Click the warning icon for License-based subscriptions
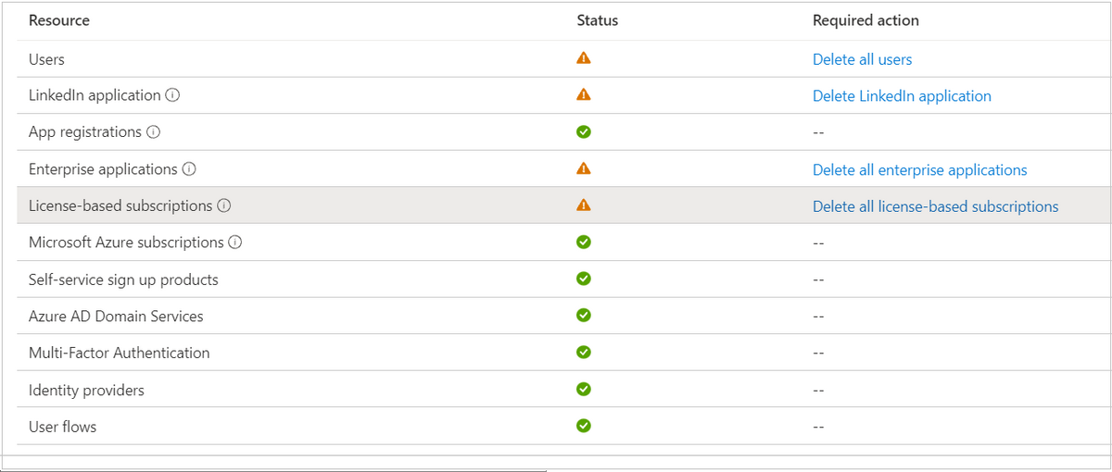Image resolution: width=1112 pixels, height=472 pixels. point(583,205)
